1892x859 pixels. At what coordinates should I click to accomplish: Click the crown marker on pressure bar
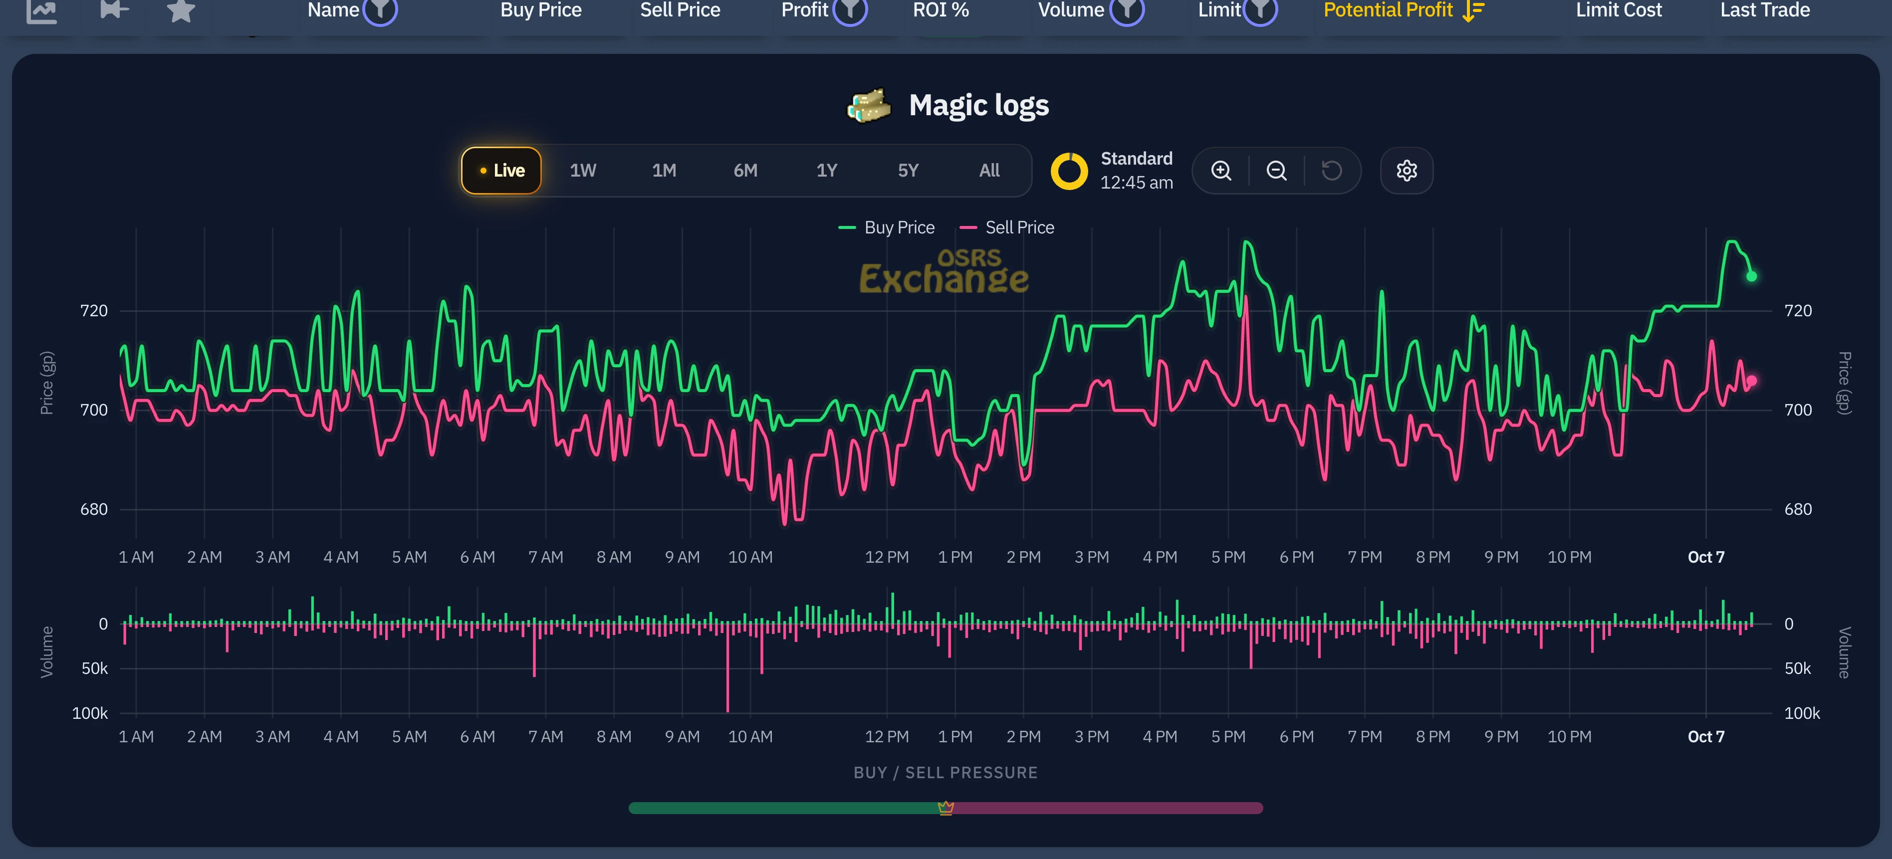tap(946, 808)
